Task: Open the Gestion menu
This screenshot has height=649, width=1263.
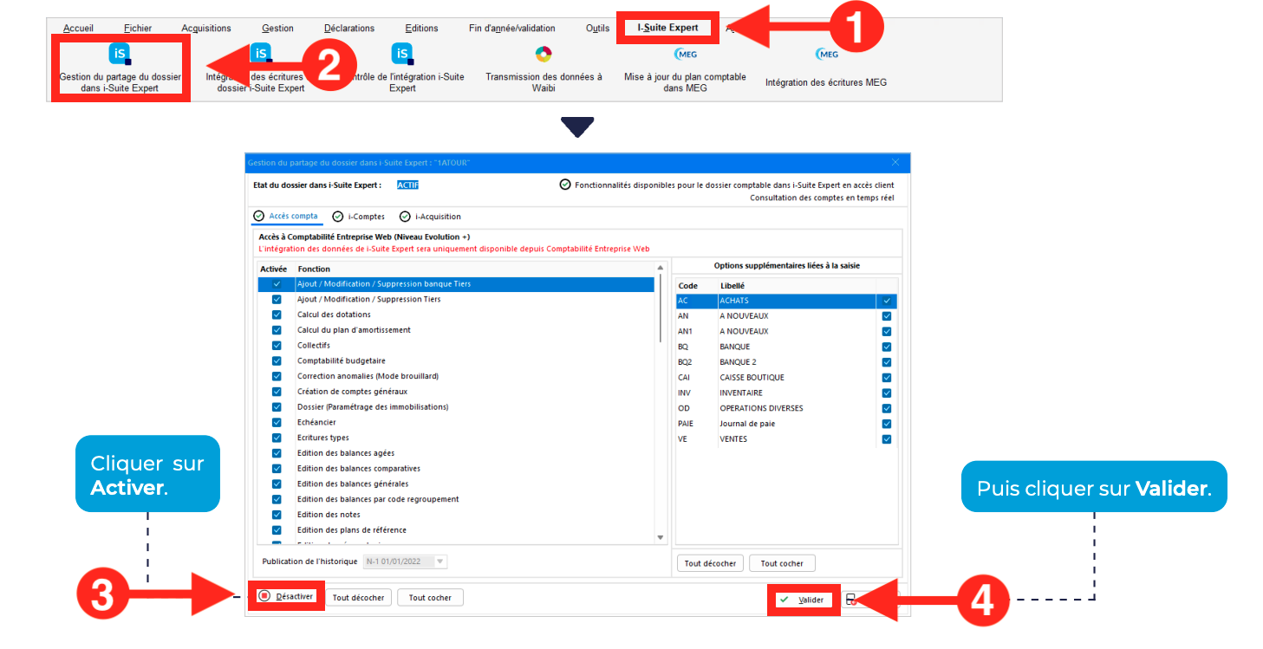Action: pos(277,29)
